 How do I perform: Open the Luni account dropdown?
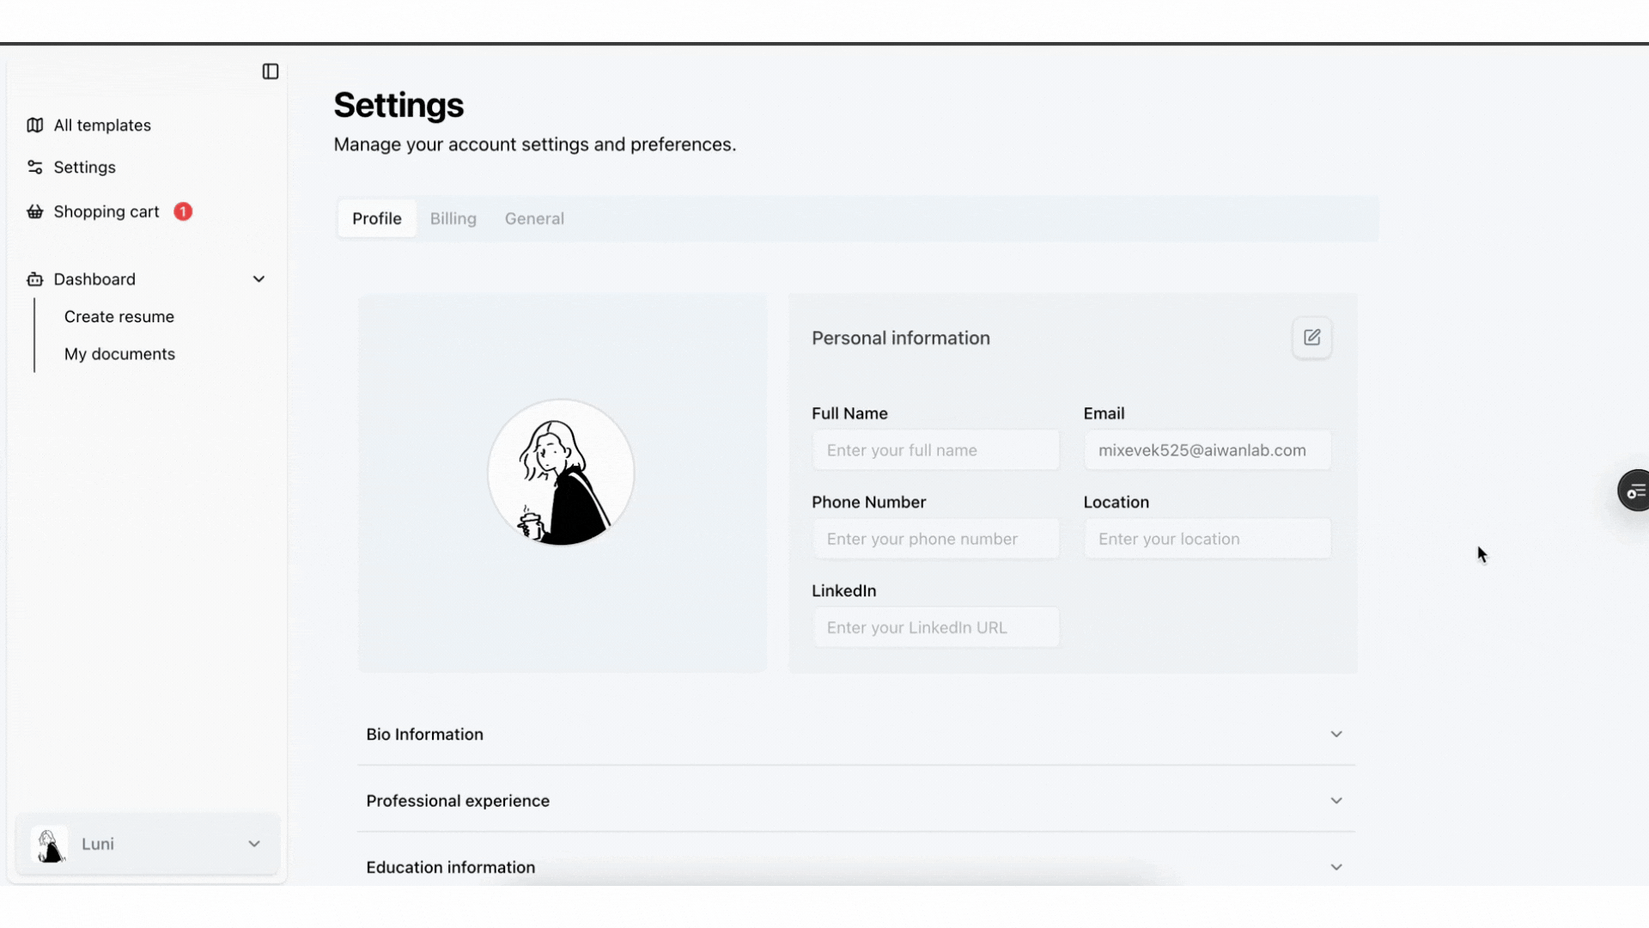(254, 845)
